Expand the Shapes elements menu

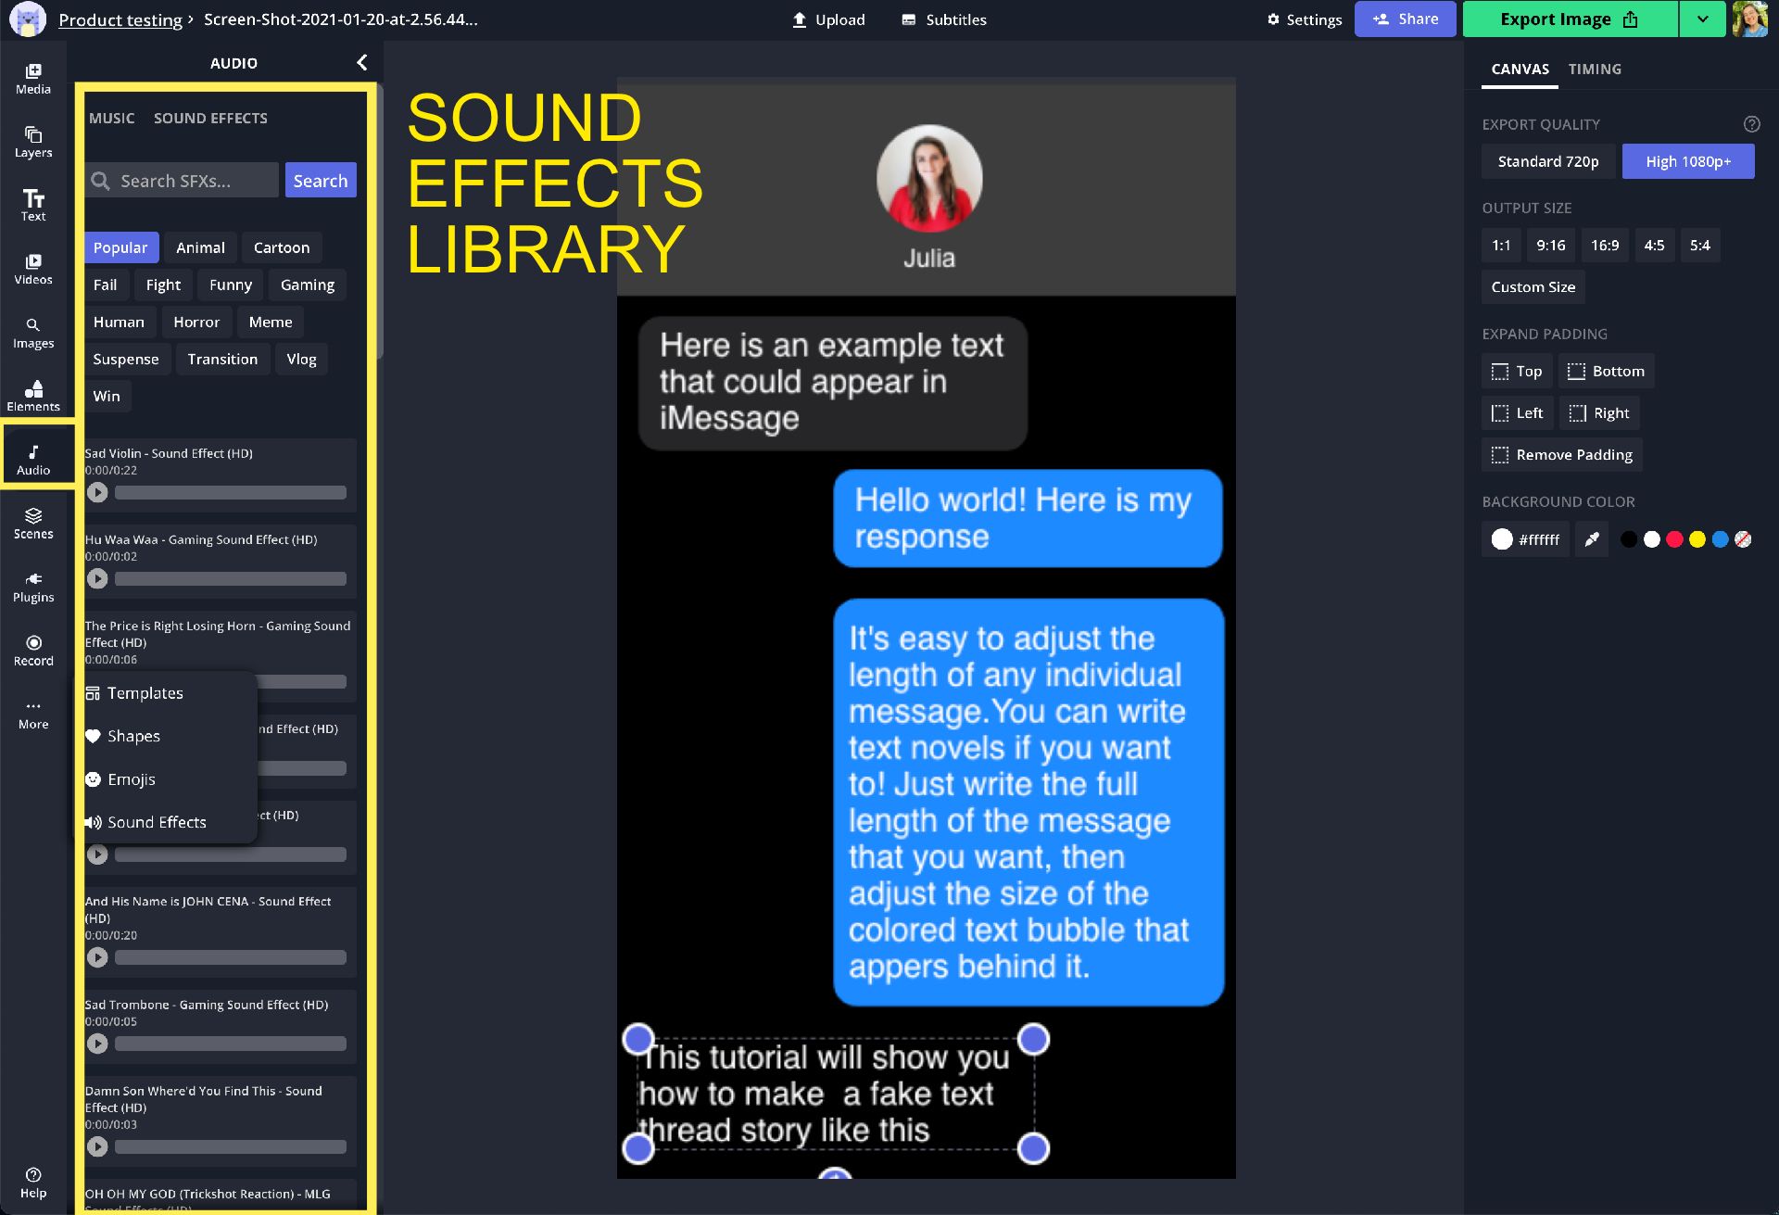pos(133,734)
